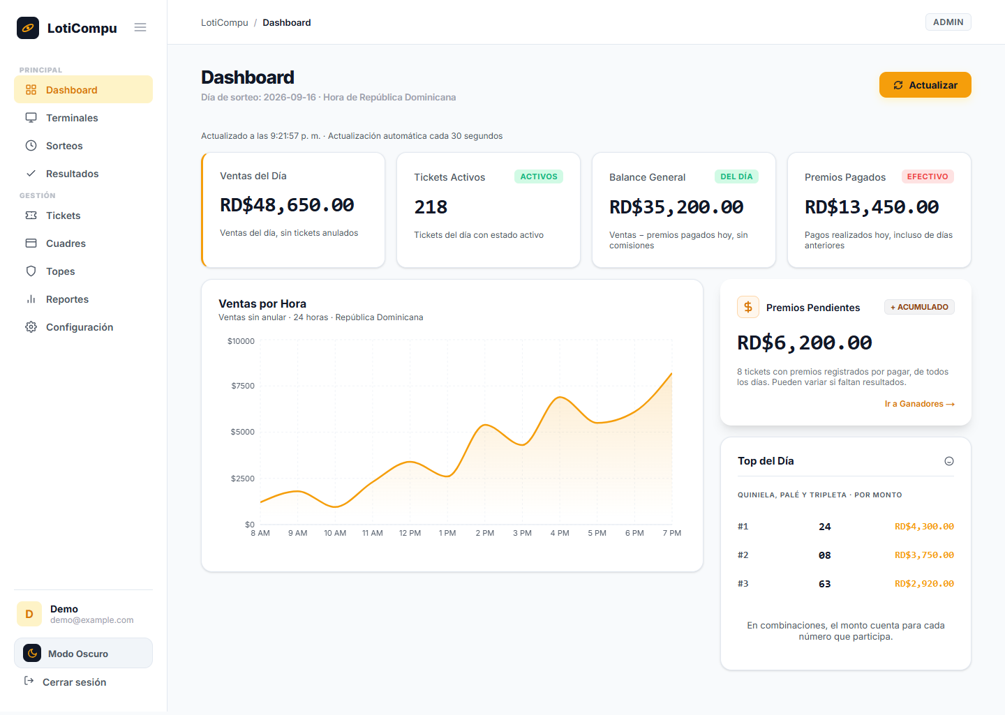Open Dashboard in the sidebar menu
This screenshot has width=1005, height=715.
click(x=83, y=89)
